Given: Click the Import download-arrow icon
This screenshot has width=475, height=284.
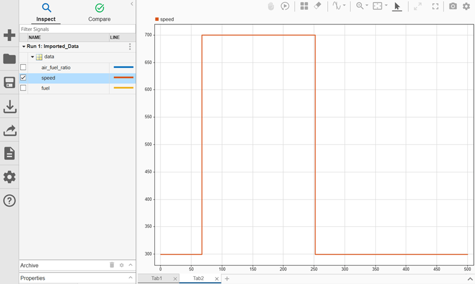Looking at the screenshot, I should pyautogui.click(x=9, y=106).
